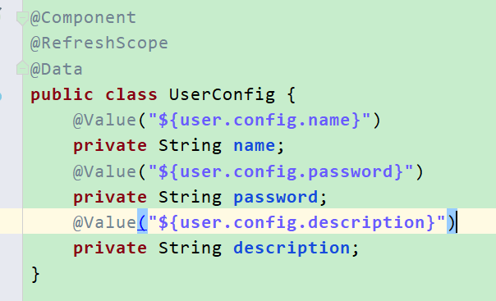Select the @RefreshScope annotation
The width and height of the screenshot is (496, 301).
tap(99, 43)
